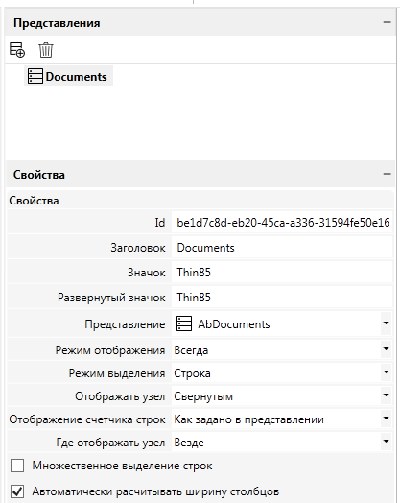Click the AbDocuments view icon

click(x=184, y=323)
